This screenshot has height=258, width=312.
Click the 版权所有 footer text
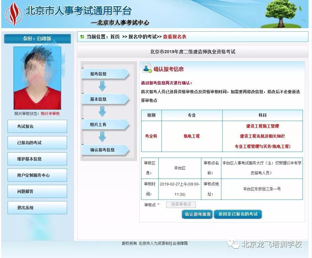coord(155,243)
